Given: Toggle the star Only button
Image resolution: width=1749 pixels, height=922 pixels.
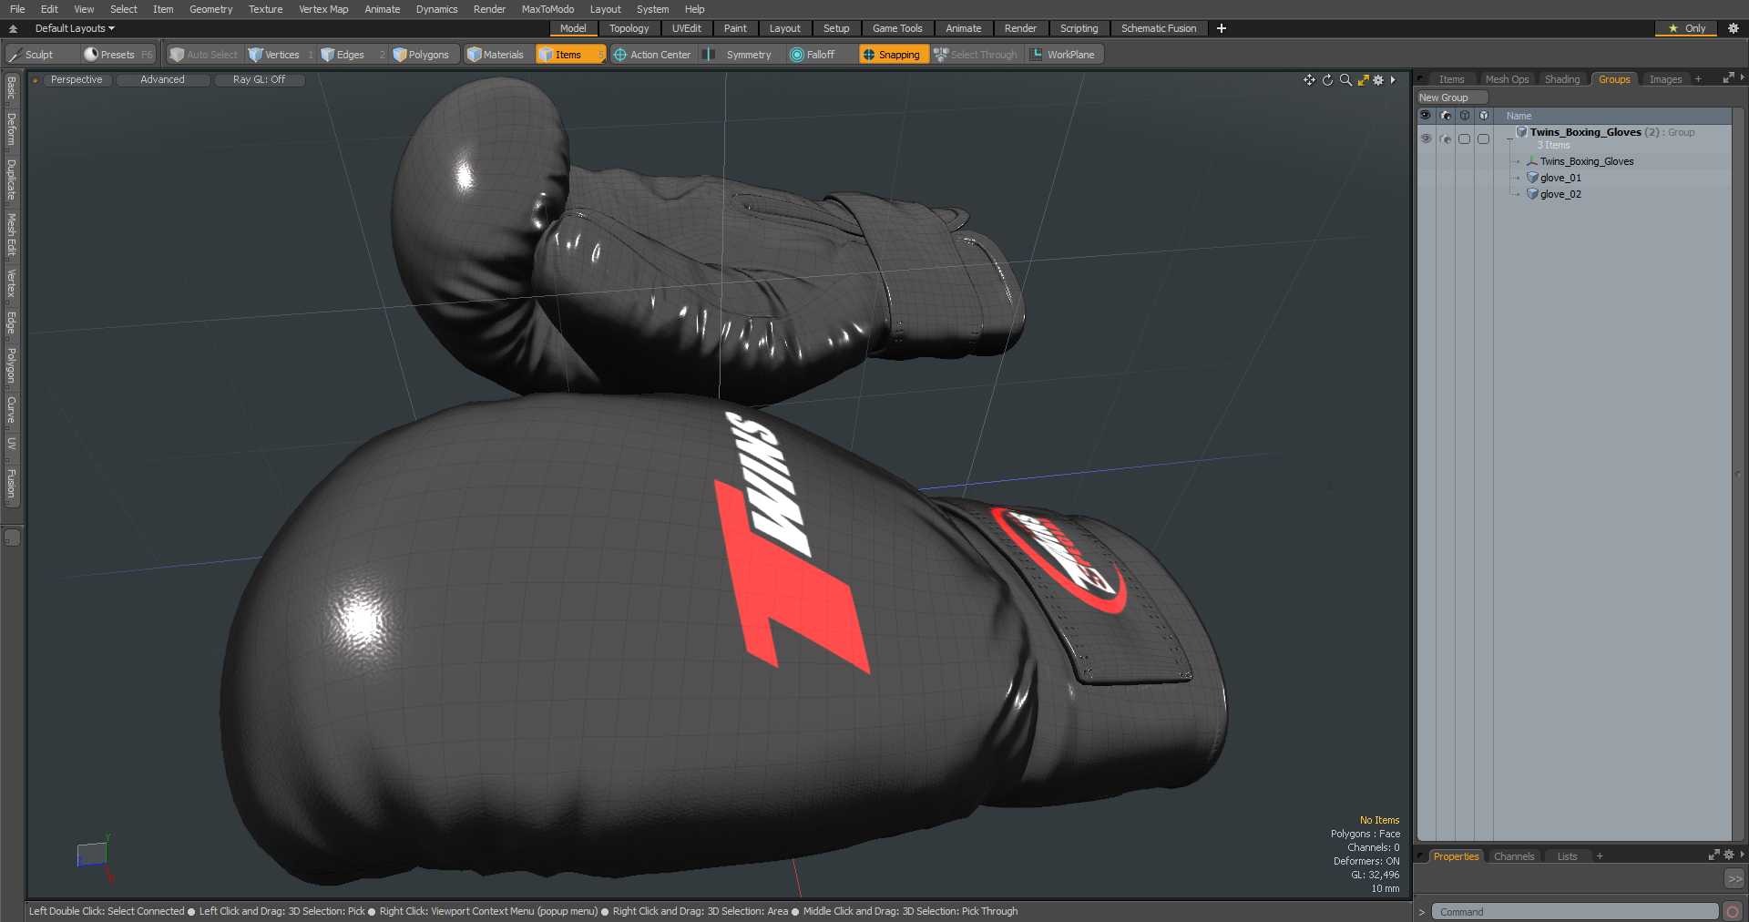Looking at the screenshot, I should (1686, 28).
